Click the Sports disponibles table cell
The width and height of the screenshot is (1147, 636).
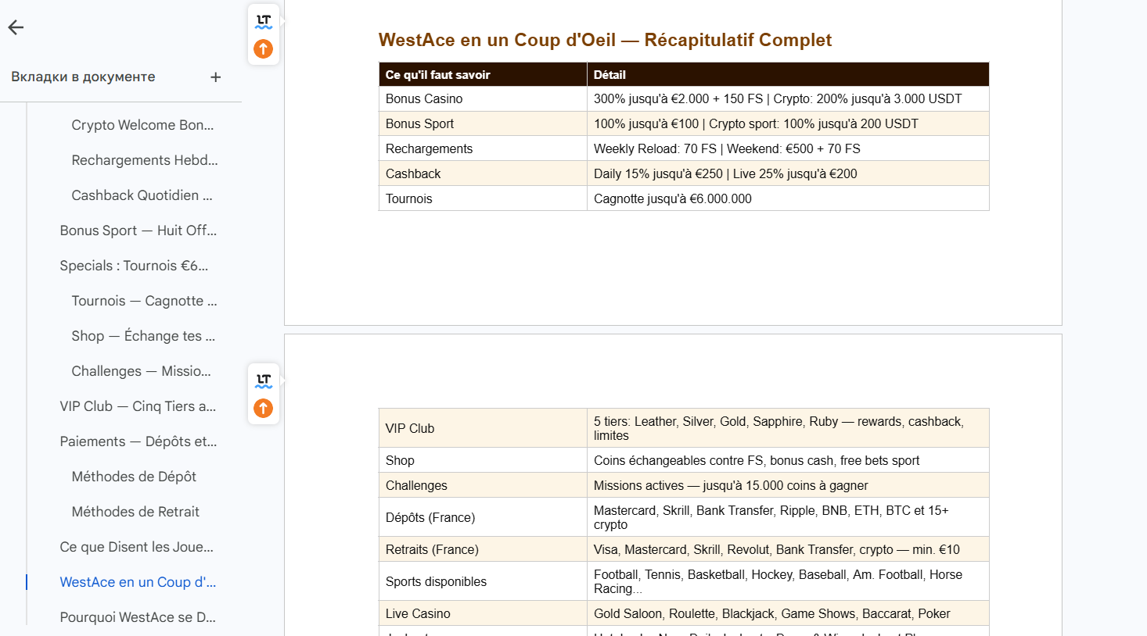(483, 581)
